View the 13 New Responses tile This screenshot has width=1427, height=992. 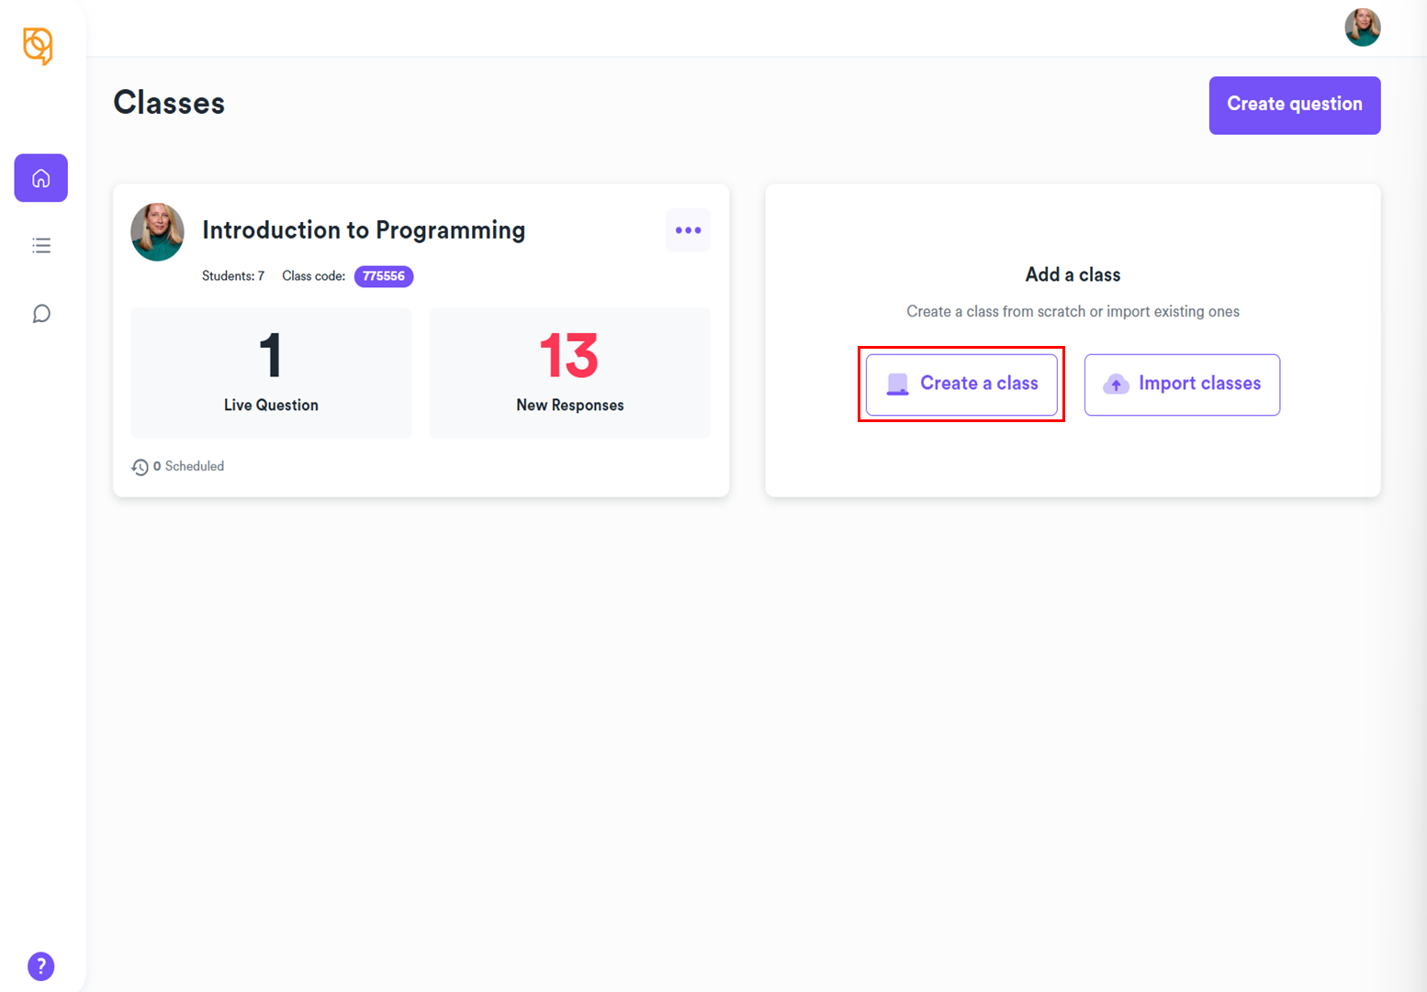569,373
